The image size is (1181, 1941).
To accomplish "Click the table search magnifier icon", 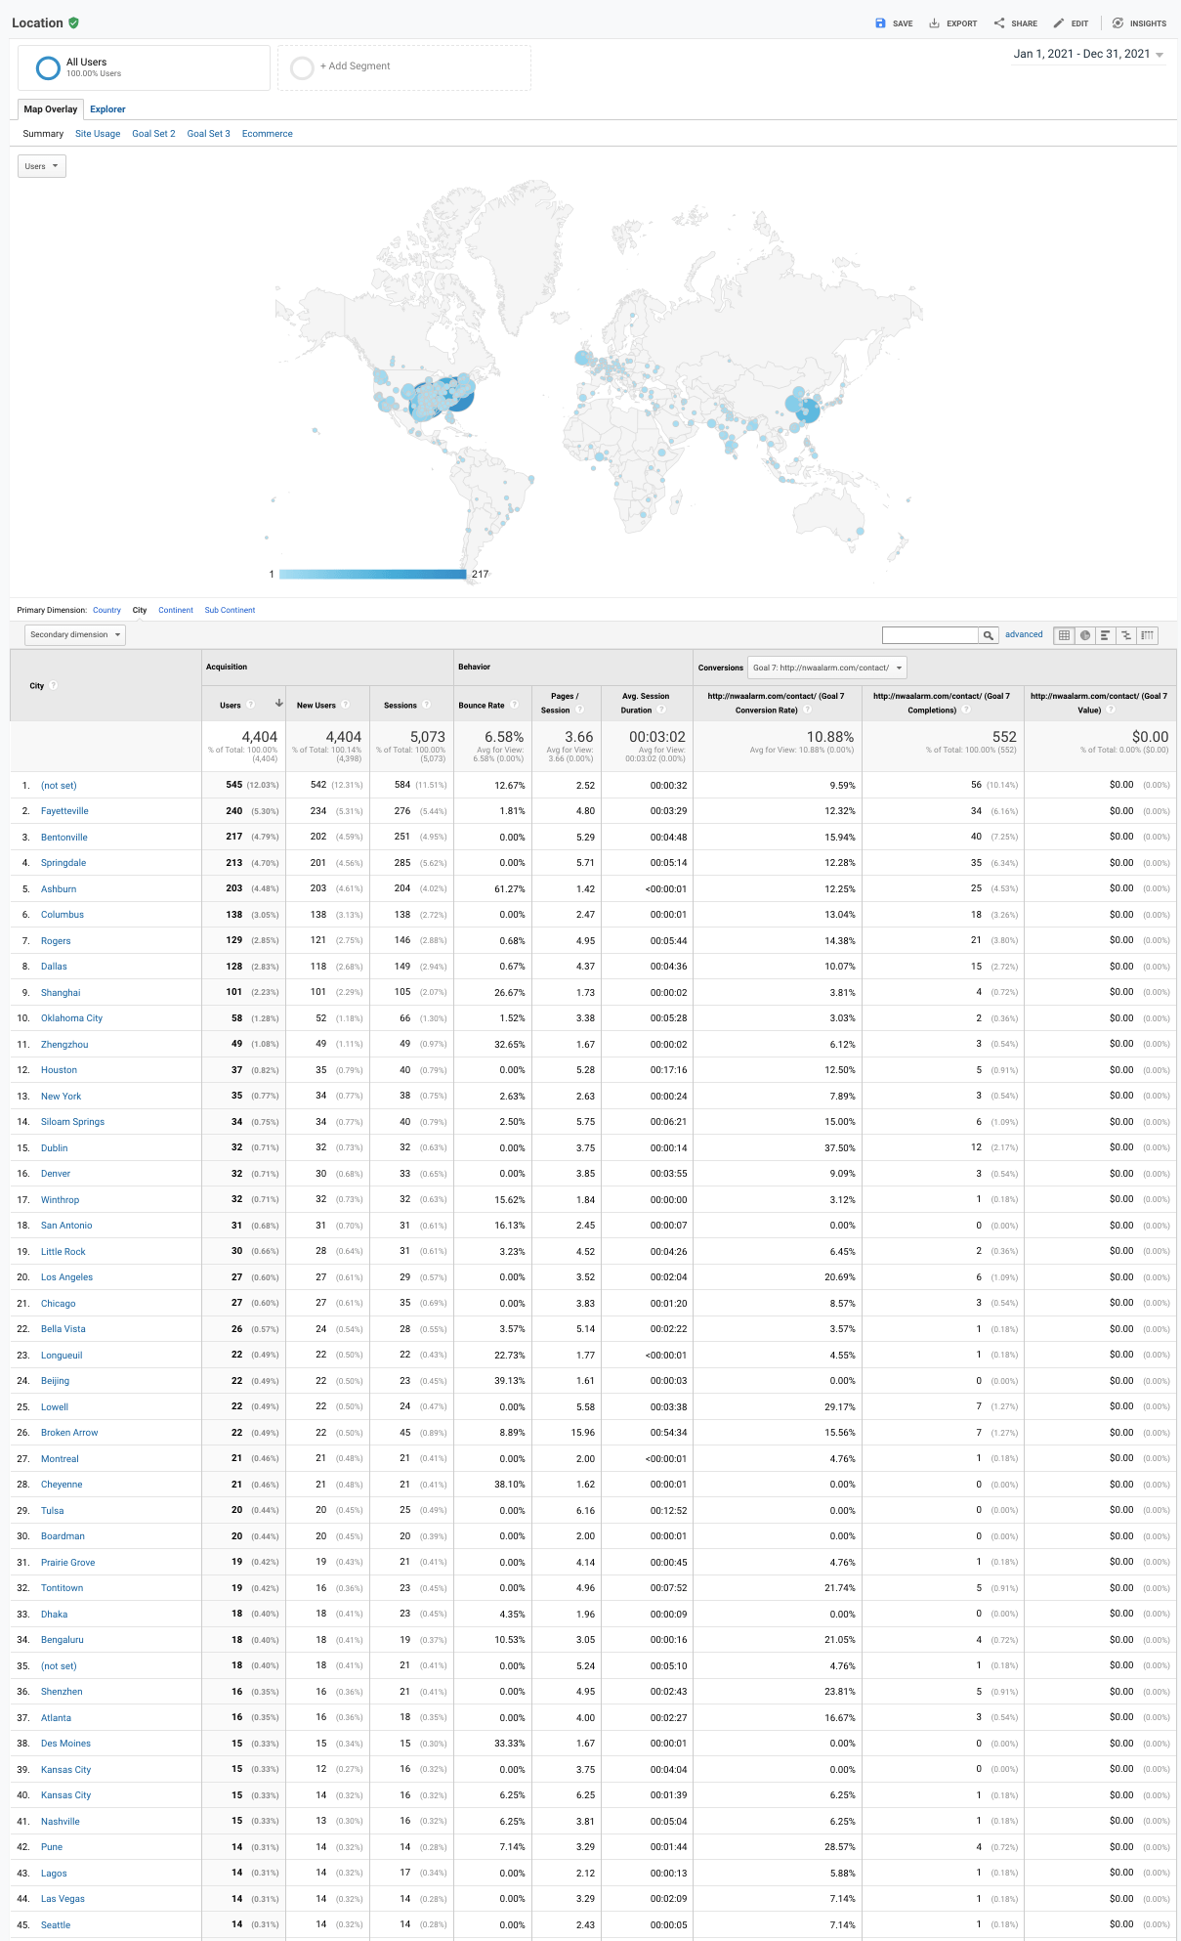I will [989, 635].
